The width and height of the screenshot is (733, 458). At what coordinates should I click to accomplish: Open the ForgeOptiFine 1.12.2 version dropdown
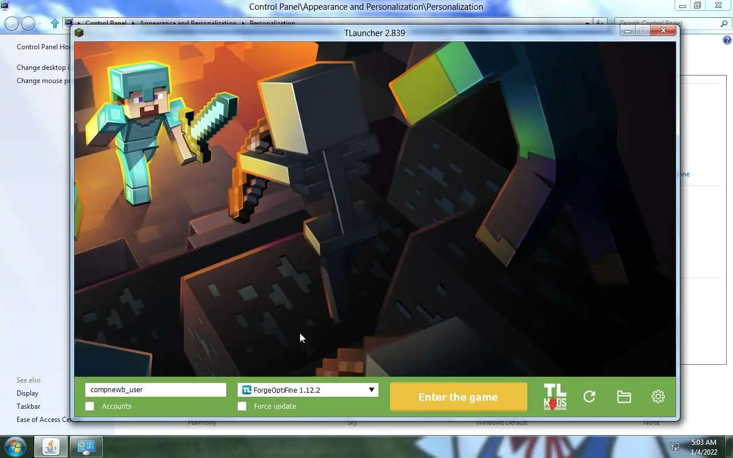coord(308,390)
